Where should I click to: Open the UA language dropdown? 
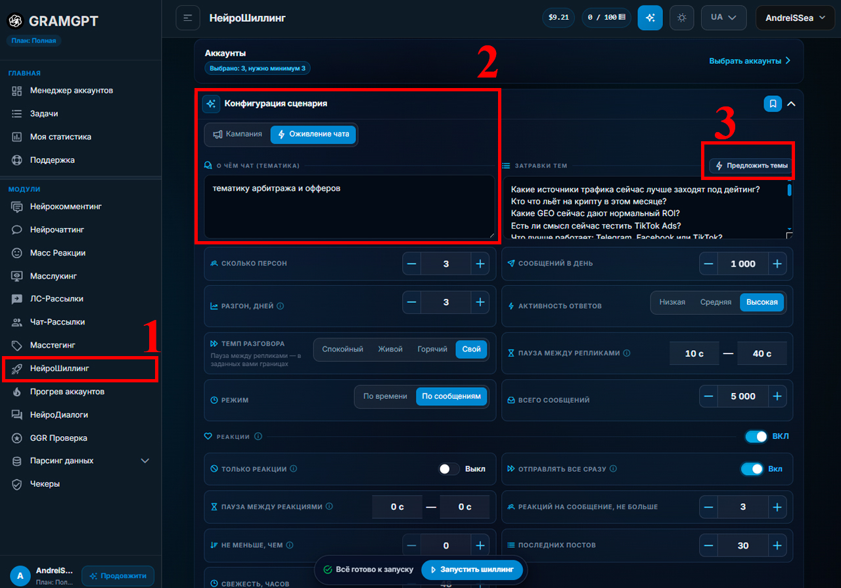(724, 18)
